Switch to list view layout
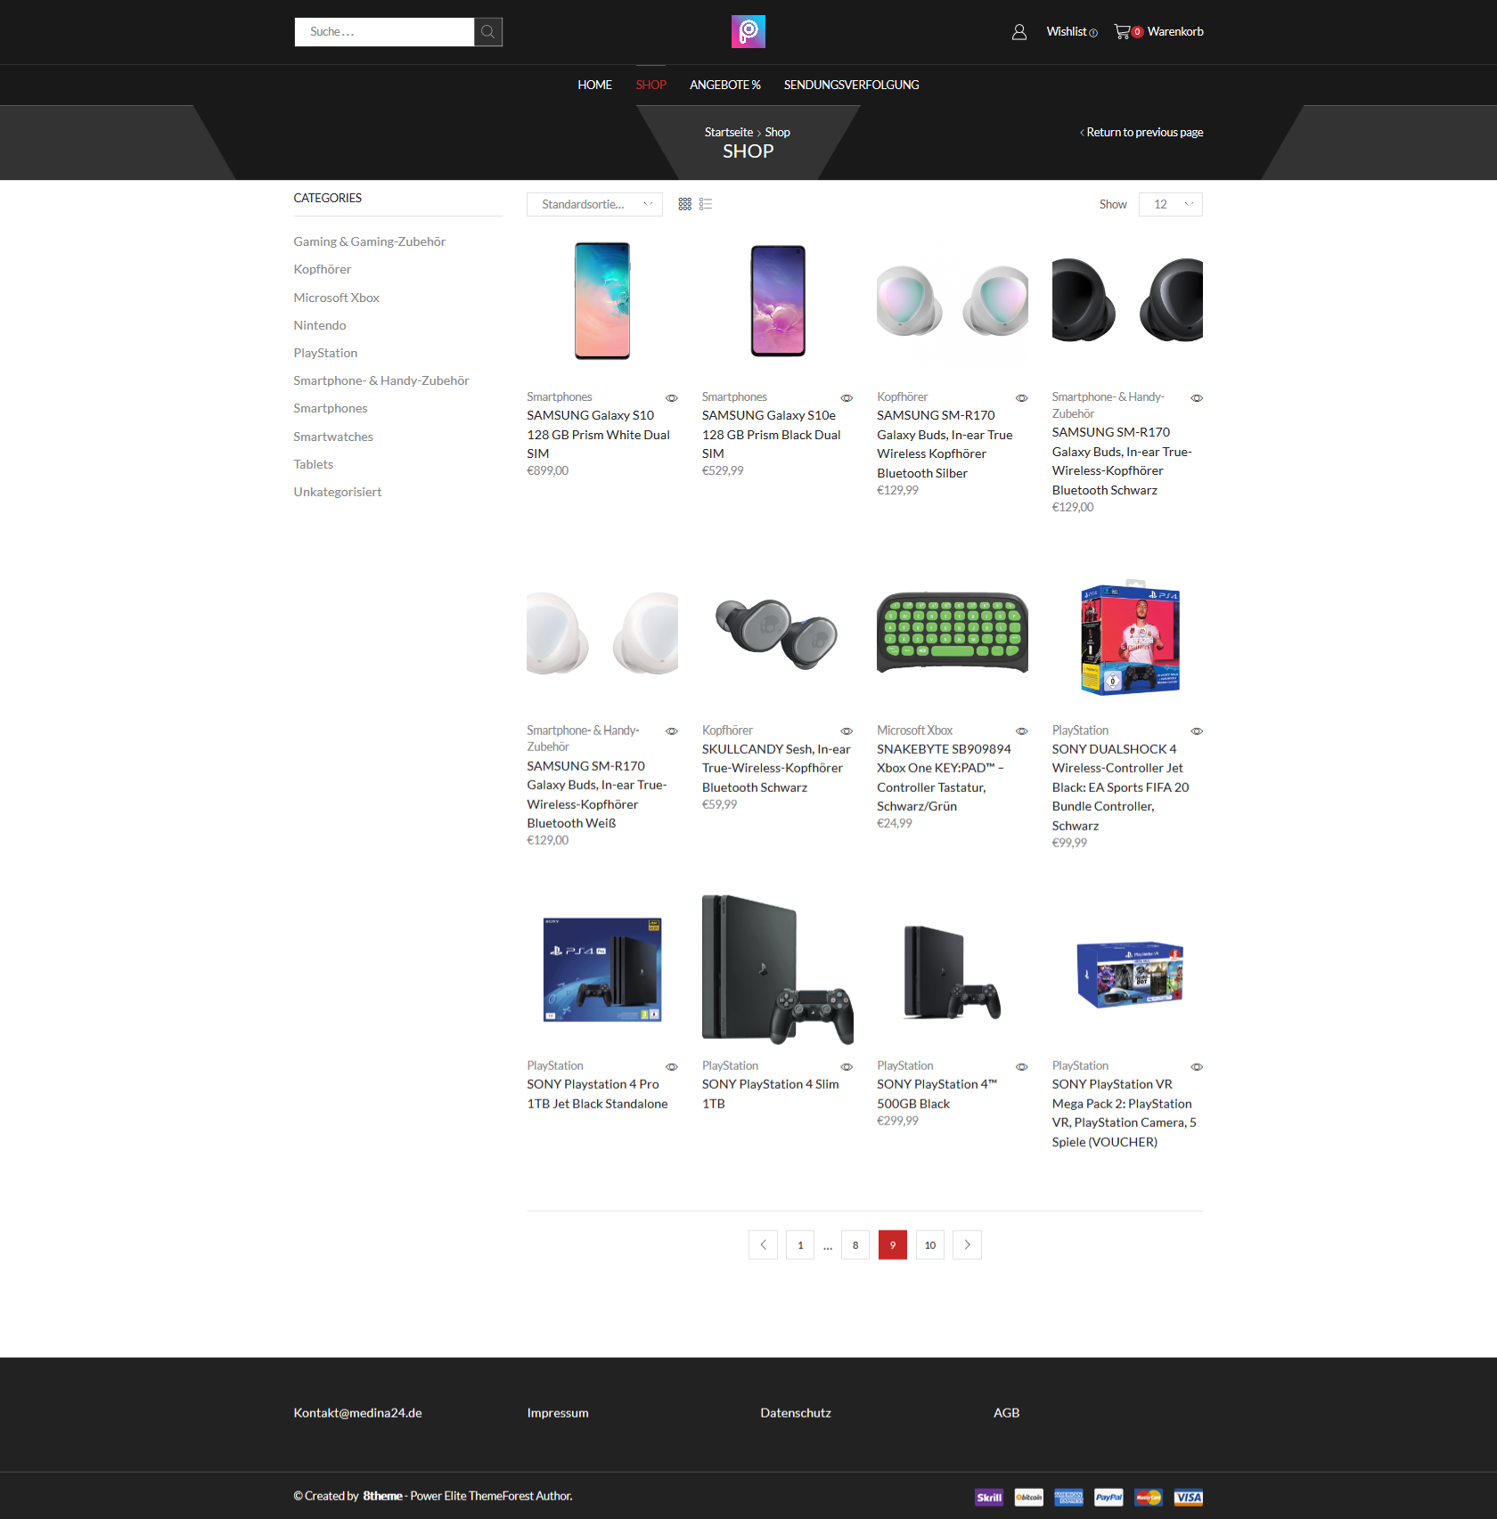Image resolution: width=1497 pixels, height=1519 pixels. [706, 204]
